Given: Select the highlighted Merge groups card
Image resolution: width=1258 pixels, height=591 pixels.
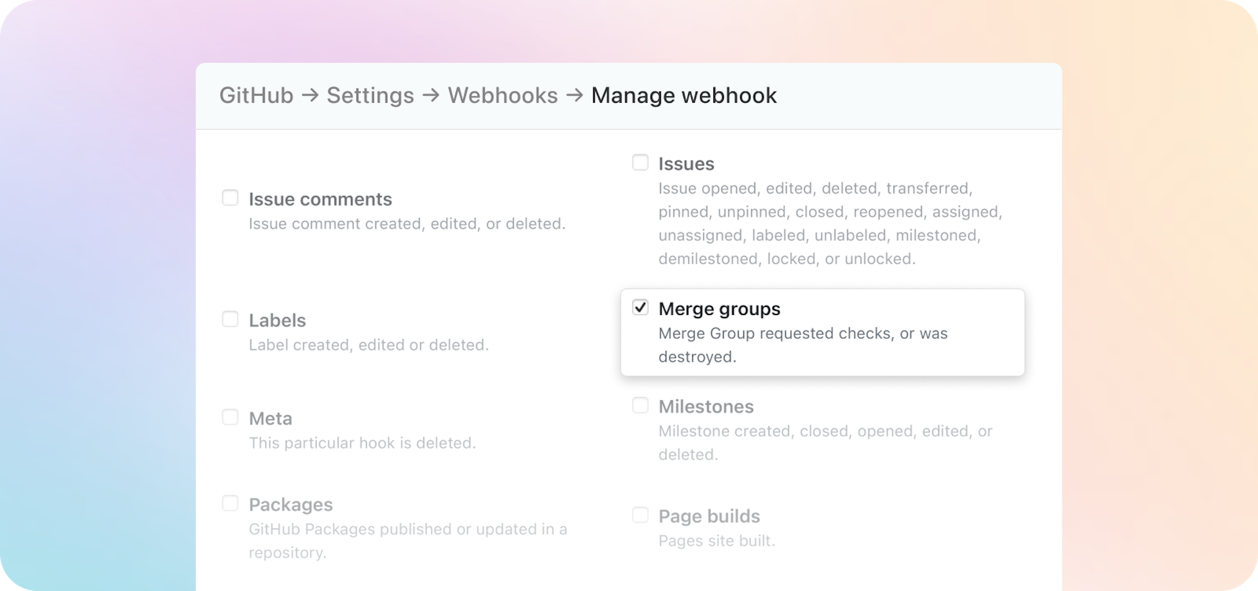Looking at the screenshot, I should pos(822,332).
